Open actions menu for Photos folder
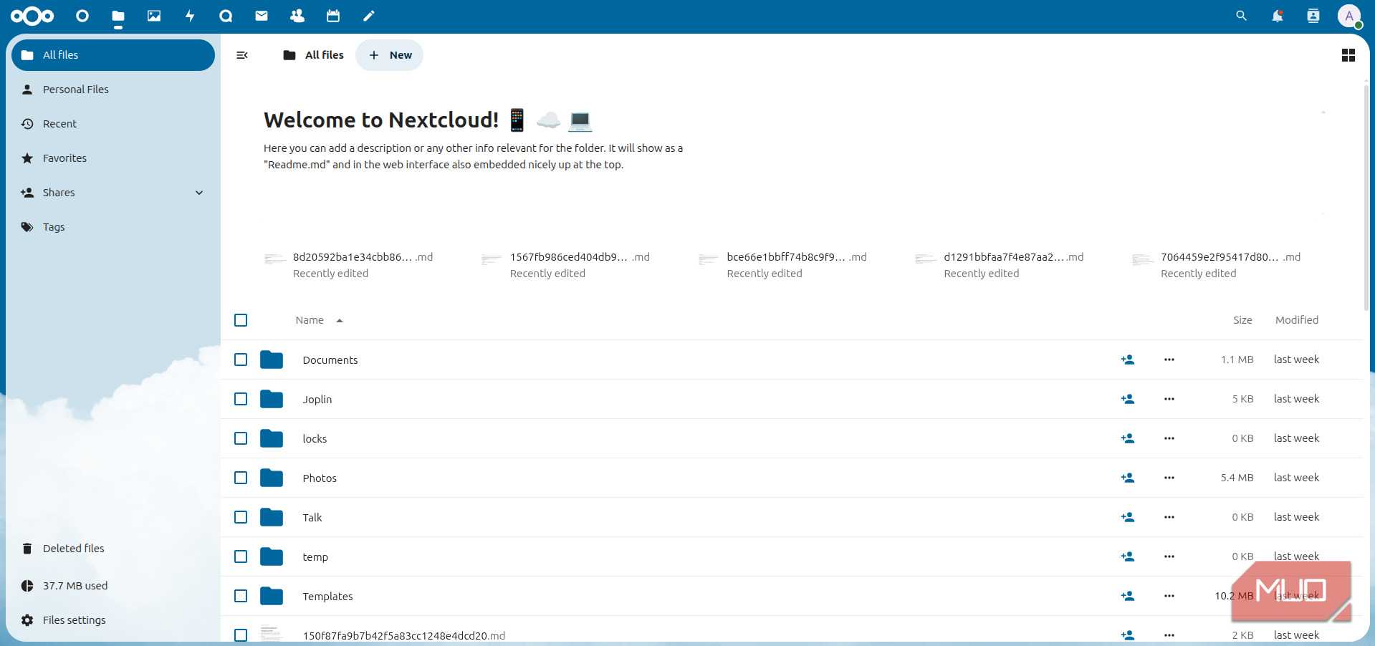The width and height of the screenshot is (1375, 646). [x=1169, y=478]
